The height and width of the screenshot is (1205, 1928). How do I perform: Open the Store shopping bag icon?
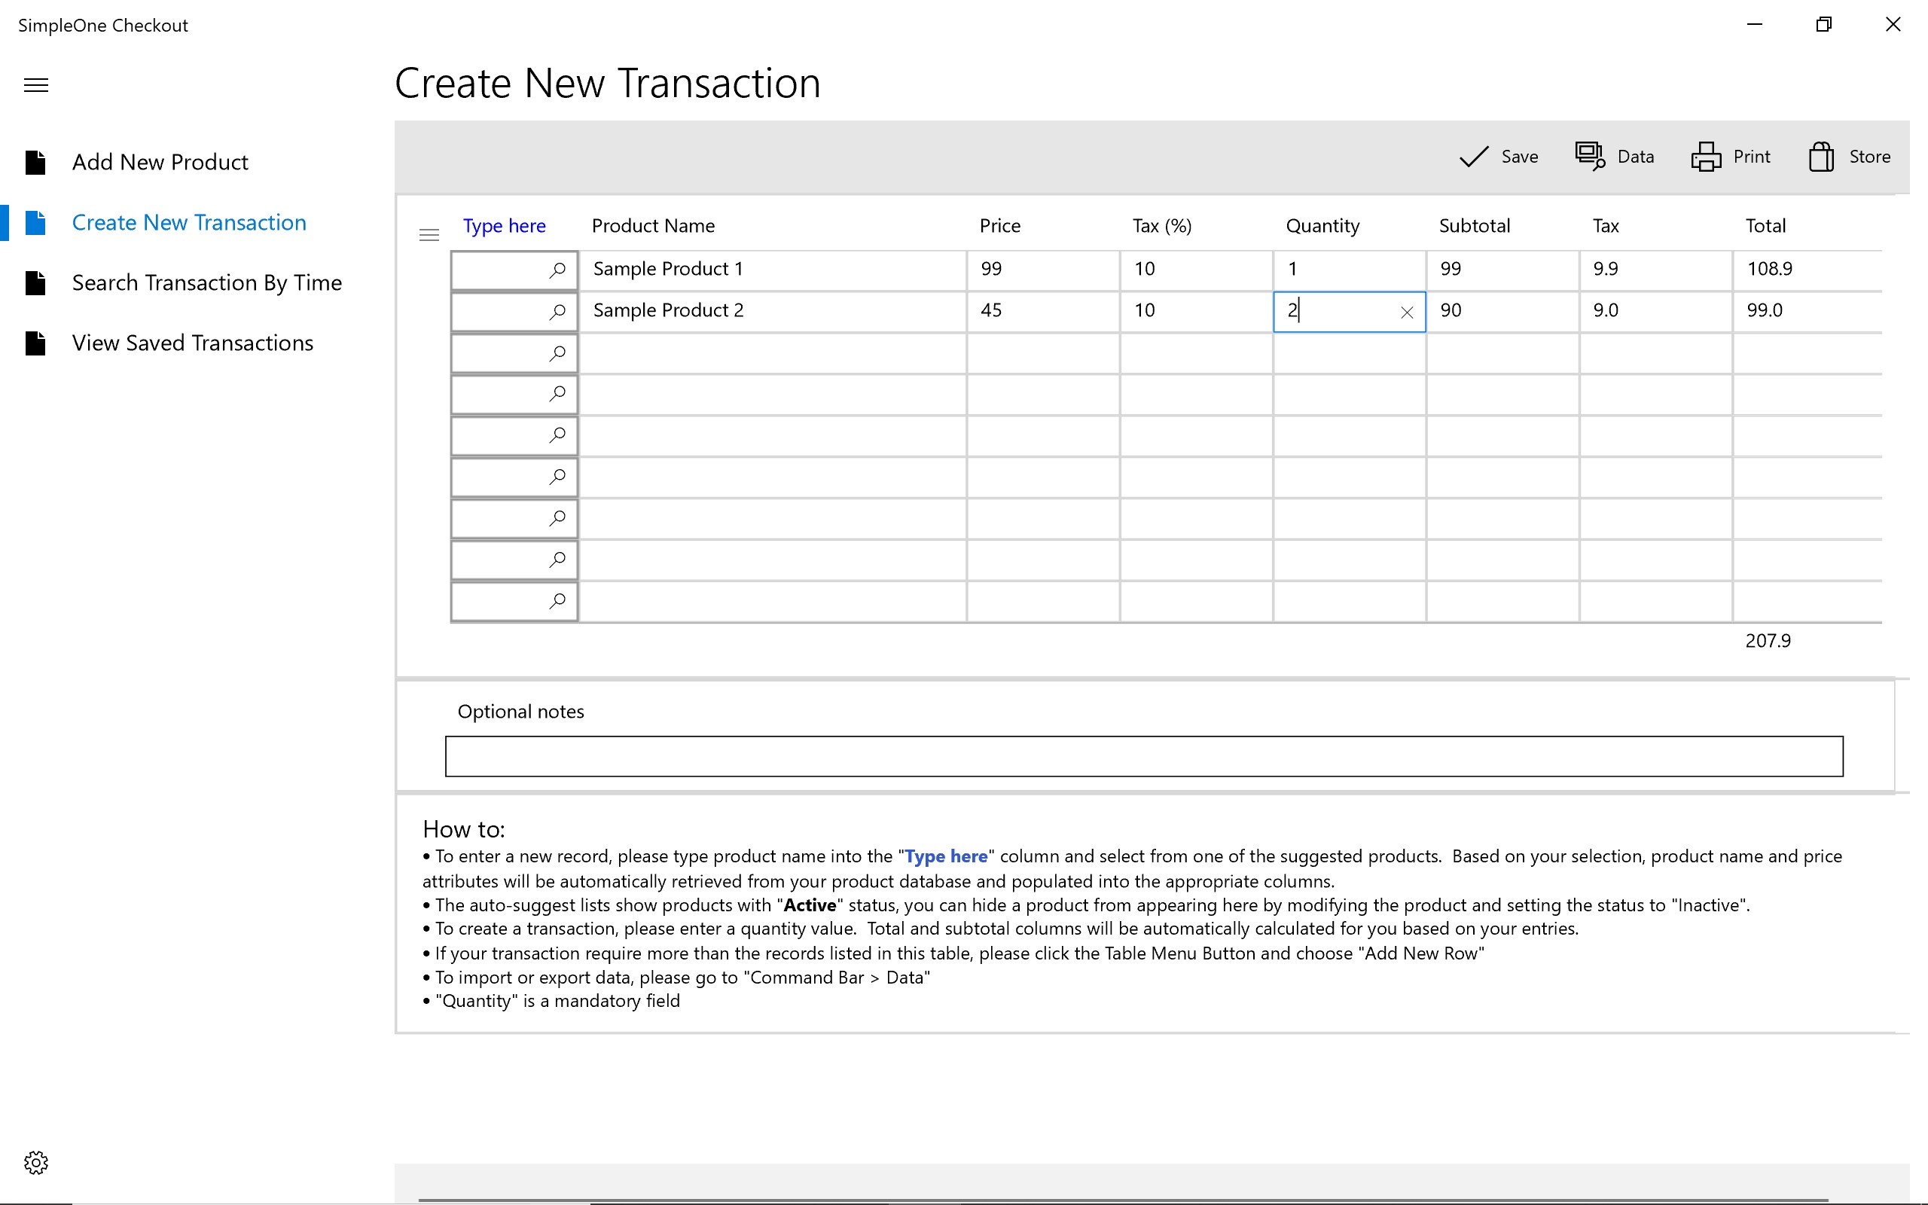tap(1821, 157)
